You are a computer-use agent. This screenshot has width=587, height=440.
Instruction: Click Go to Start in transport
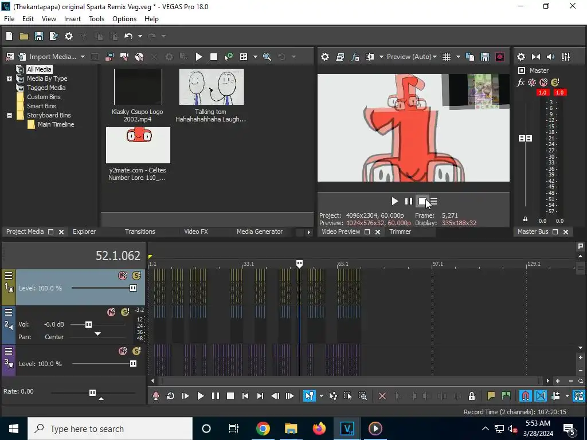point(245,396)
